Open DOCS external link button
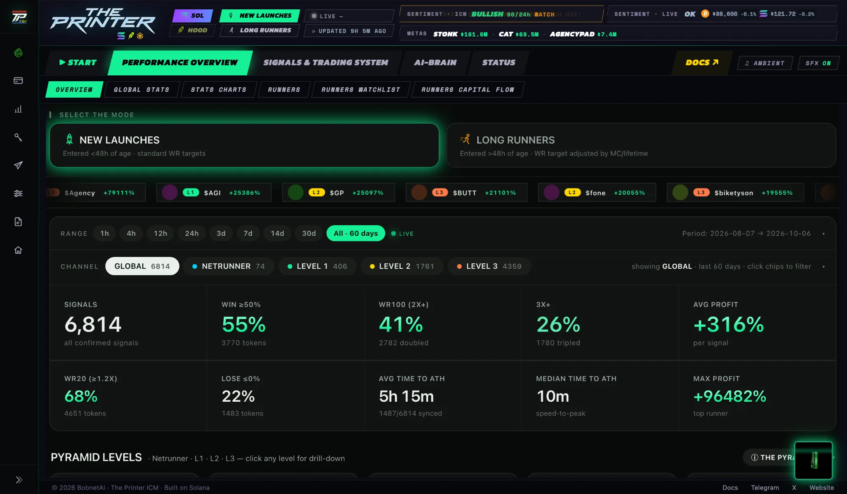The image size is (847, 494). 702,63
